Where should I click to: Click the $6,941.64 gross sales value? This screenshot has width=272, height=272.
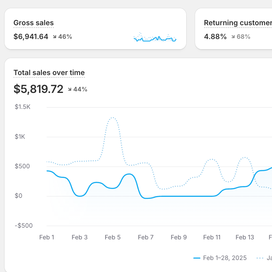click(31, 37)
